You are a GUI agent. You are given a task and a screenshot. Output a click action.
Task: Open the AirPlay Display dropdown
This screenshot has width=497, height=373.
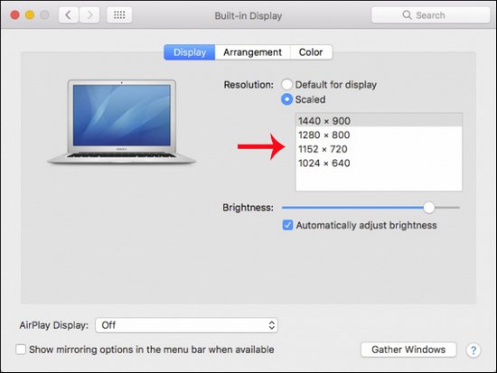click(187, 325)
